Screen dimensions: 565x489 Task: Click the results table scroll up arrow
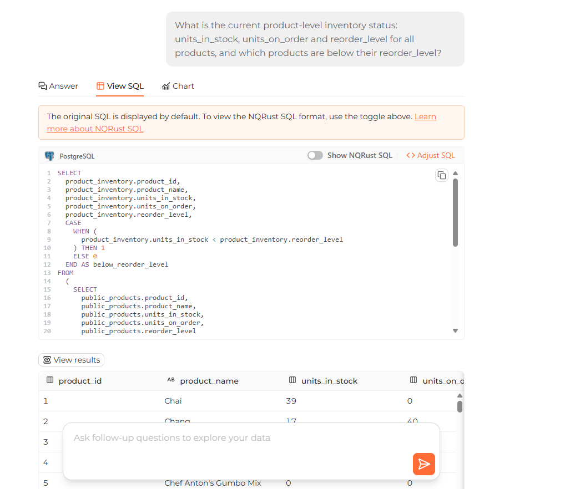tap(460, 396)
